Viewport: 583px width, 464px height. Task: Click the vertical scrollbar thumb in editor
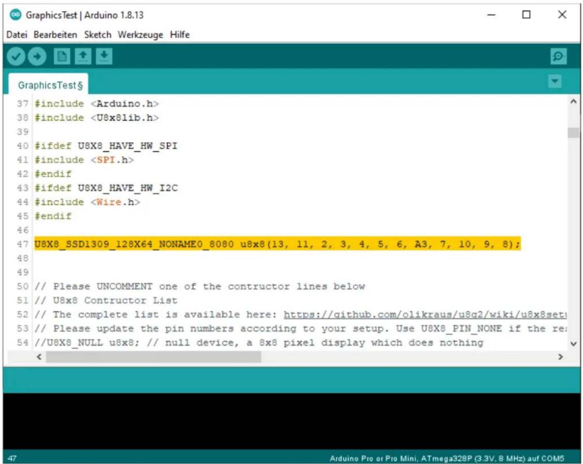tap(573, 133)
